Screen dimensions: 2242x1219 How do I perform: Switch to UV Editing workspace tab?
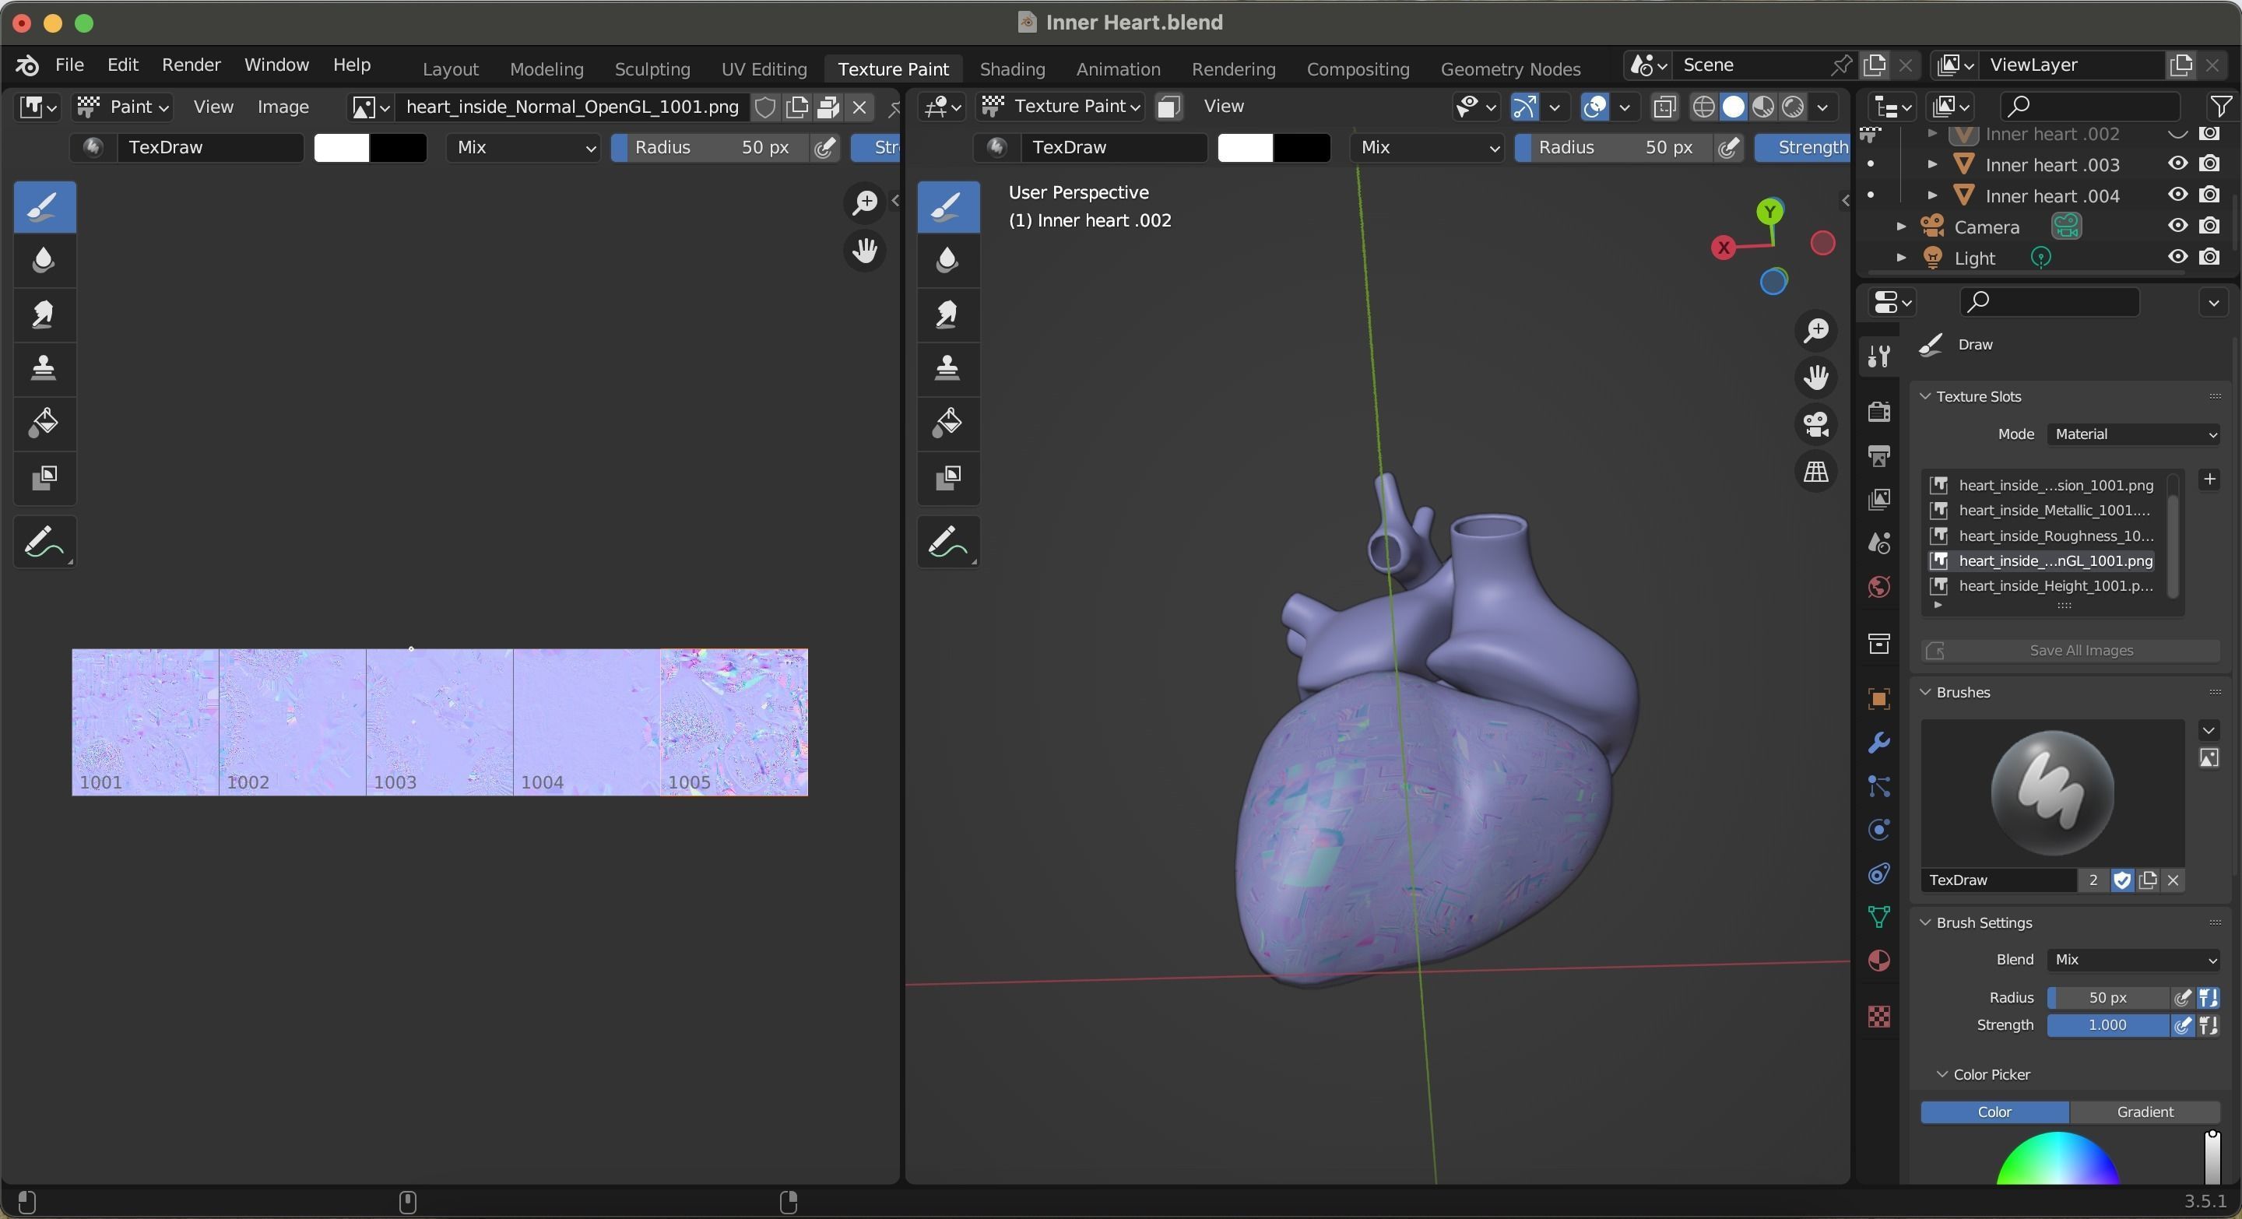(764, 69)
